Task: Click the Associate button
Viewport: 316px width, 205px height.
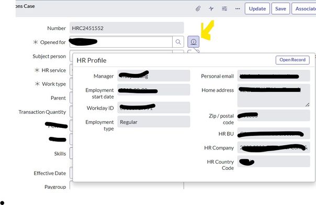Action: click(304, 9)
